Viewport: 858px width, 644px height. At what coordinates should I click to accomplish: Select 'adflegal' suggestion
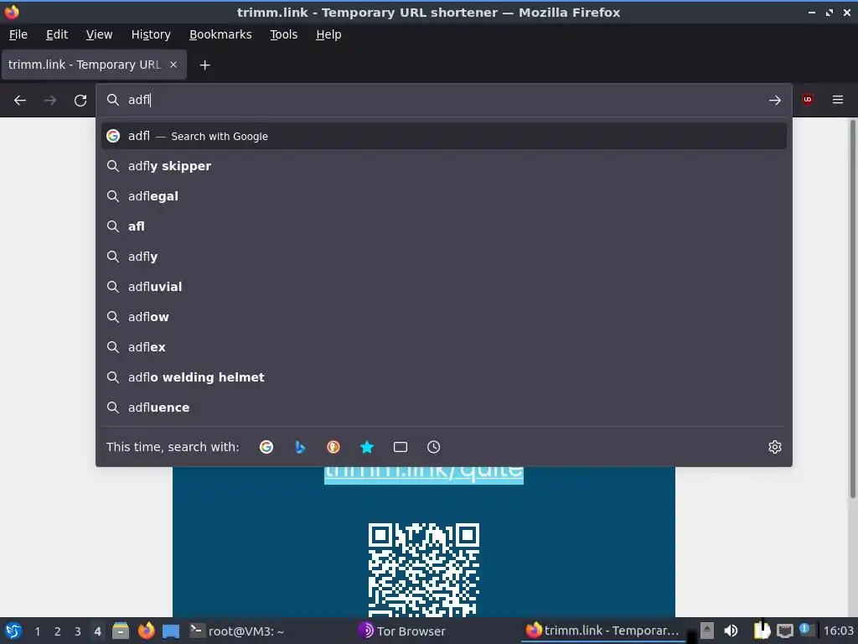(444, 196)
